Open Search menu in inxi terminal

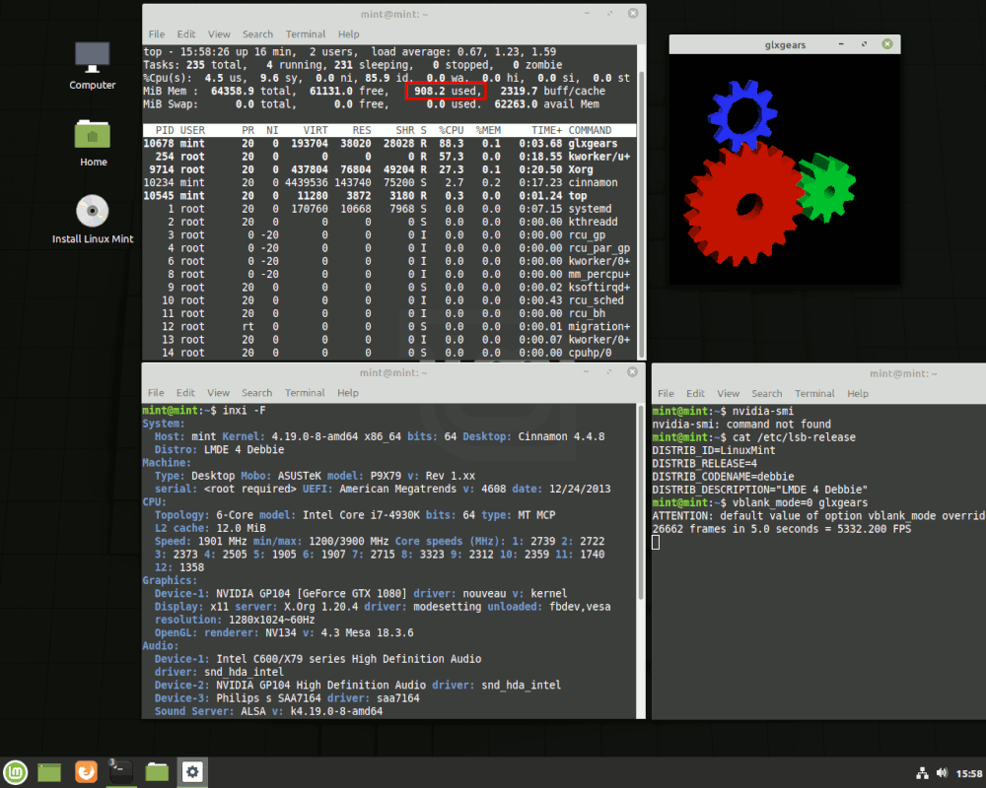[x=257, y=393]
